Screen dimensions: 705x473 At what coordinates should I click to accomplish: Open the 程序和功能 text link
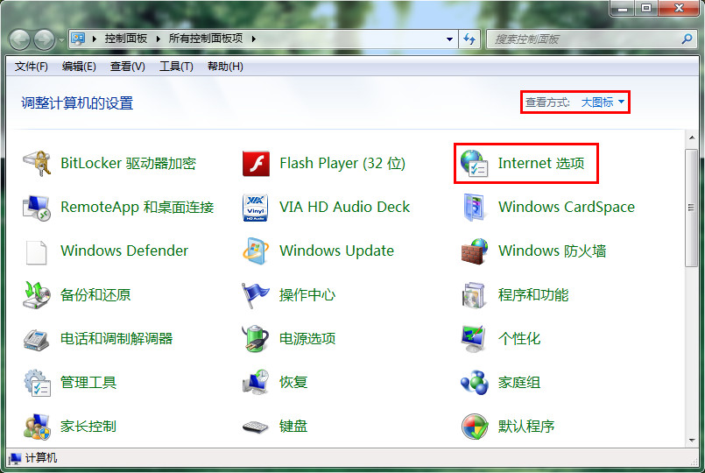pos(533,295)
